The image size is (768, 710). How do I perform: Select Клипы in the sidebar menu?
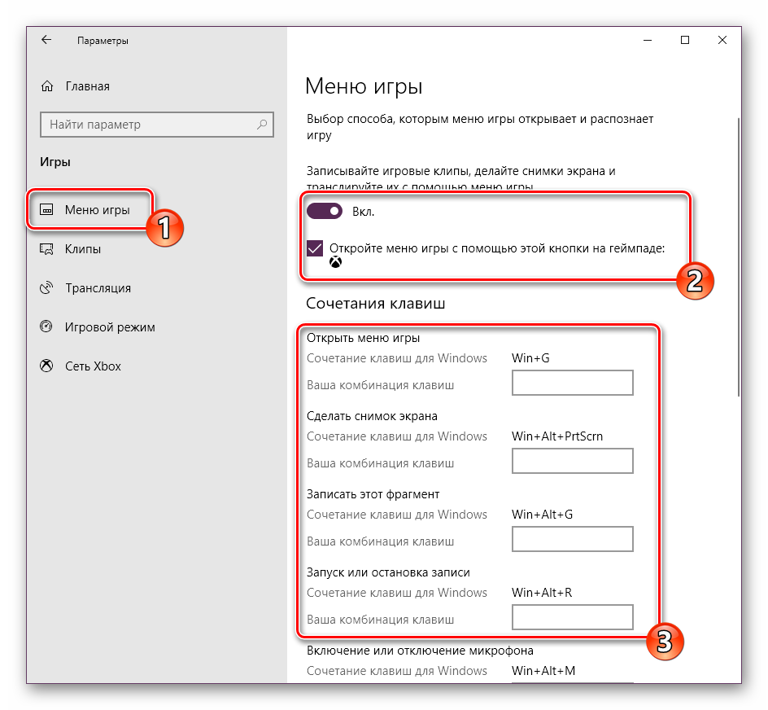pos(83,249)
